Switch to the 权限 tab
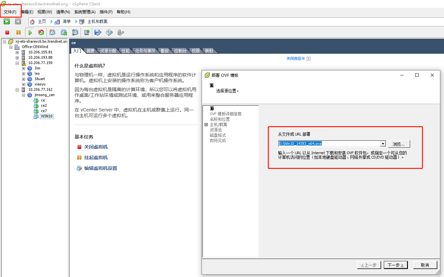444x277 pixels. point(196,51)
